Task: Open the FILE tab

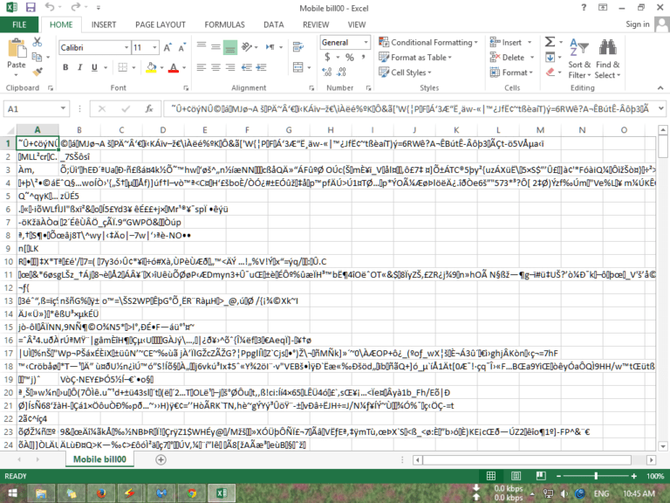Action: point(19,24)
